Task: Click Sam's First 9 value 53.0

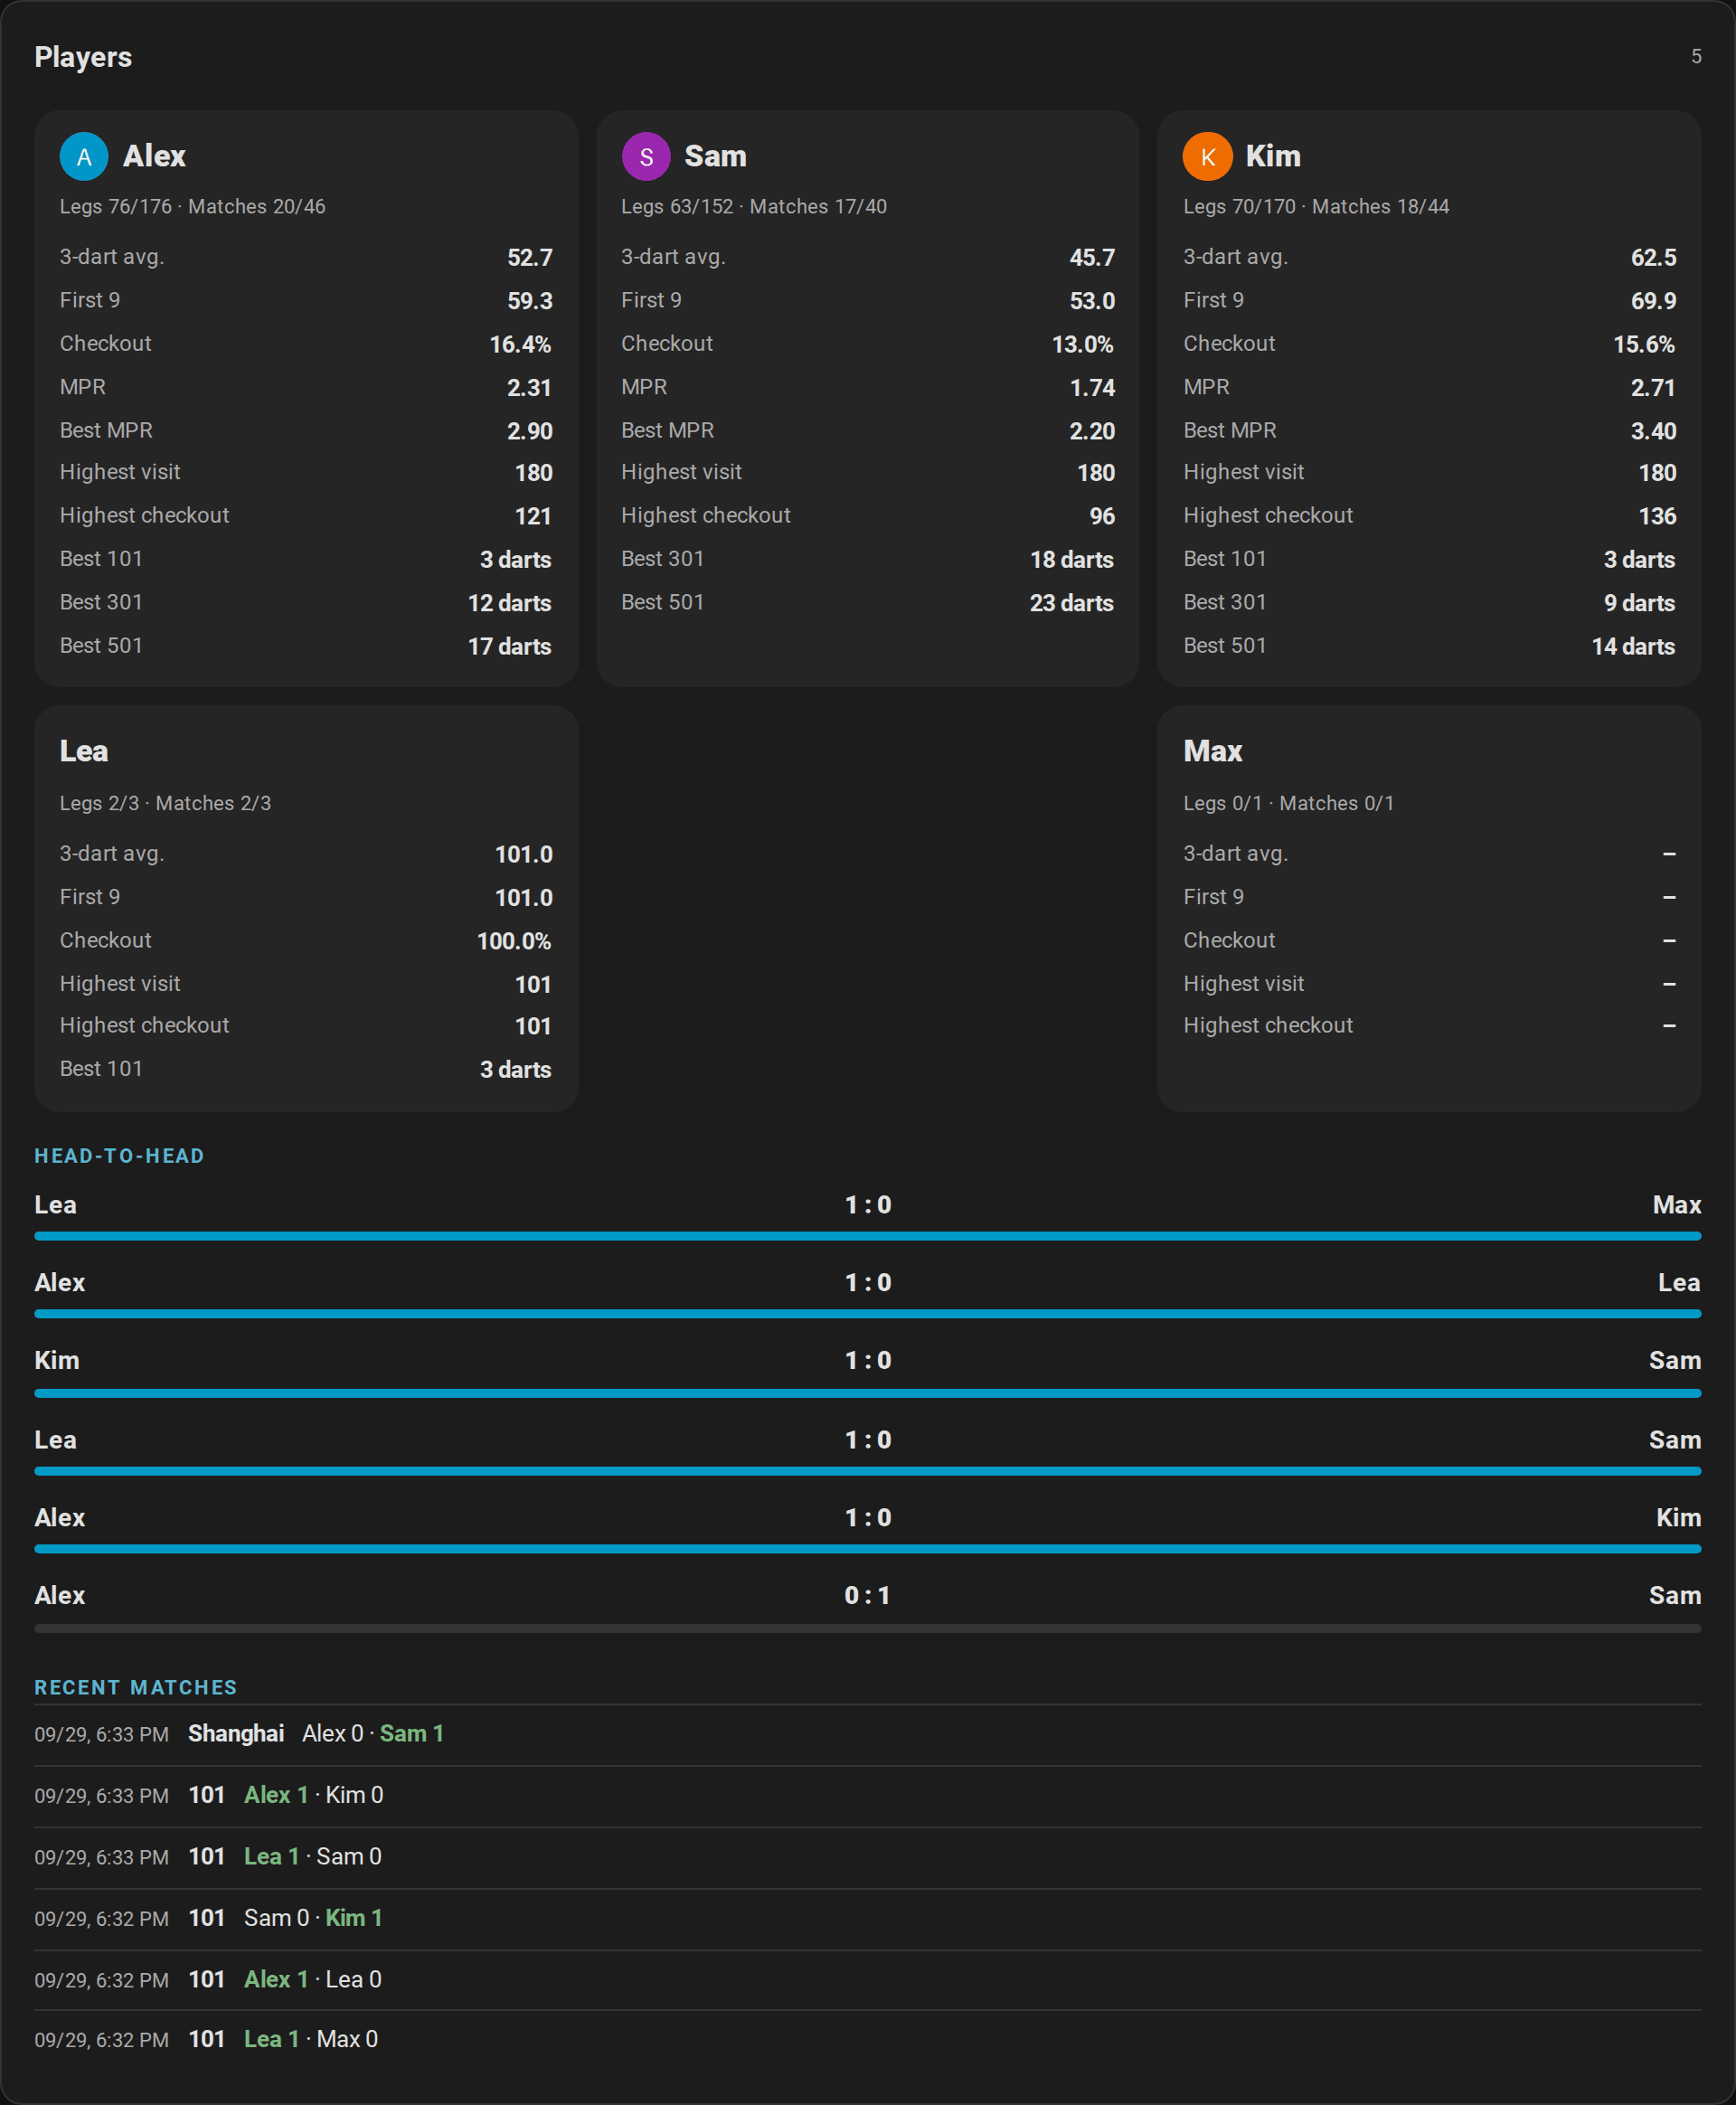Action: (x=1091, y=301)
